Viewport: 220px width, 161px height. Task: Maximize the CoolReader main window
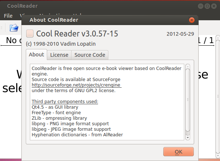click(207, 6)
